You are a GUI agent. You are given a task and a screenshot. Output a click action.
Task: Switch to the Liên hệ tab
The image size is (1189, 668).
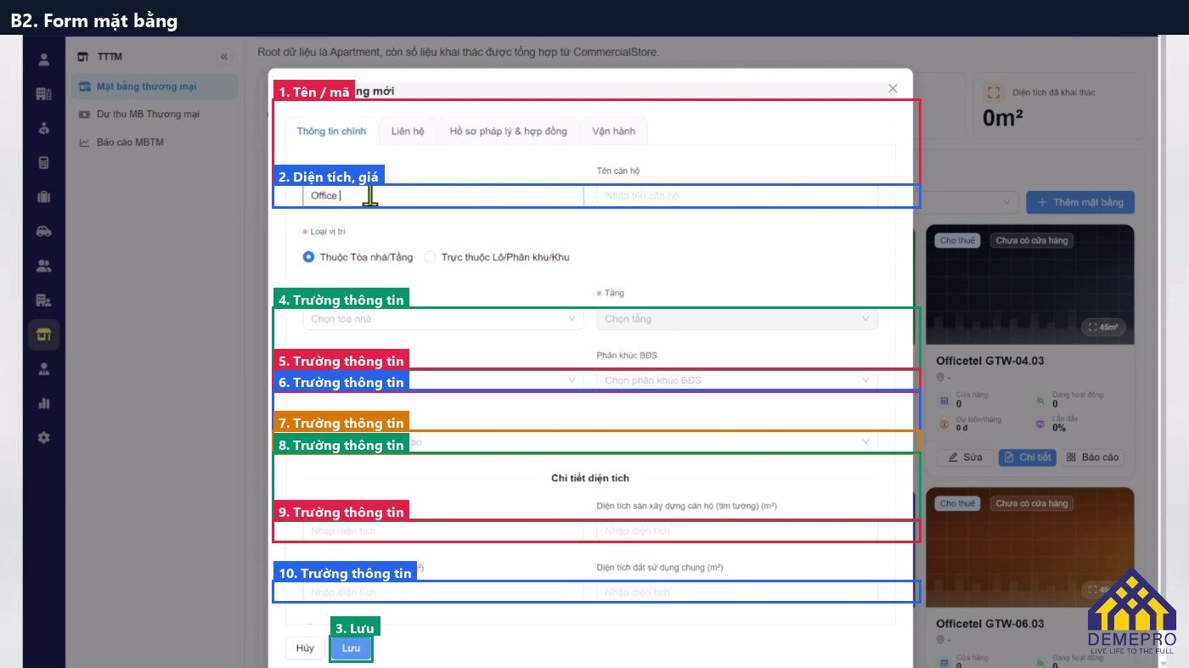point(408,131)
